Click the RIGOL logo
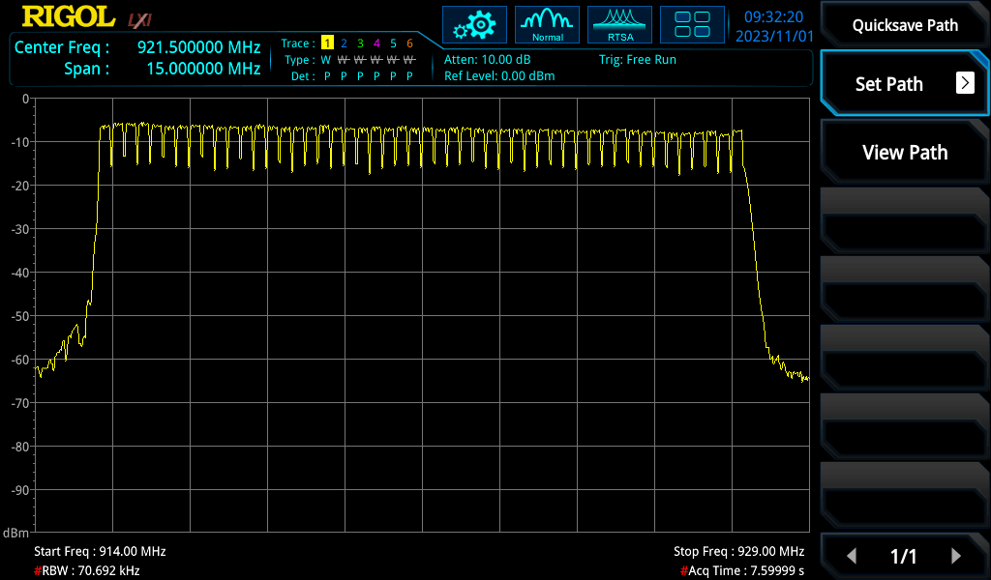Screen dimensions: 991x580 point(66,16)
